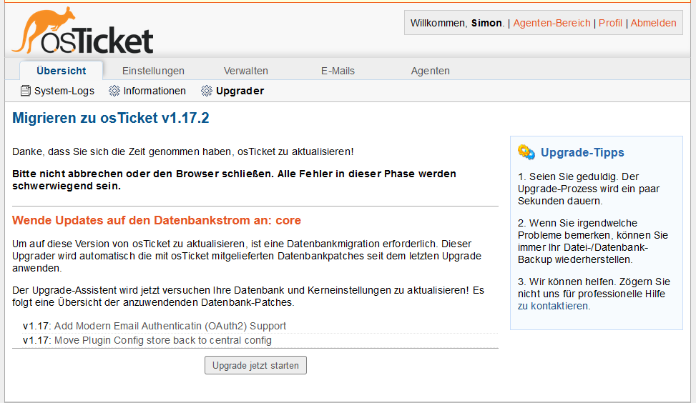Image resolution: width=696 pixels, height=403 pixels.
Task: Switch to the Übersicht tab
Action: (x=62, y=71)
